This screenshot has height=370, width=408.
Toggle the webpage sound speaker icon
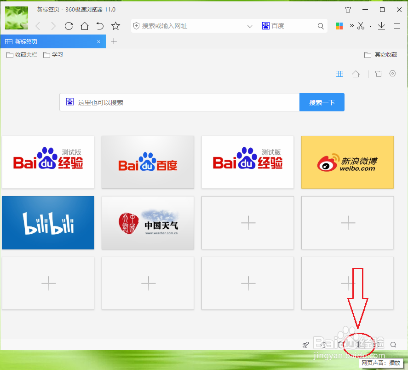[x=359, y=345]
